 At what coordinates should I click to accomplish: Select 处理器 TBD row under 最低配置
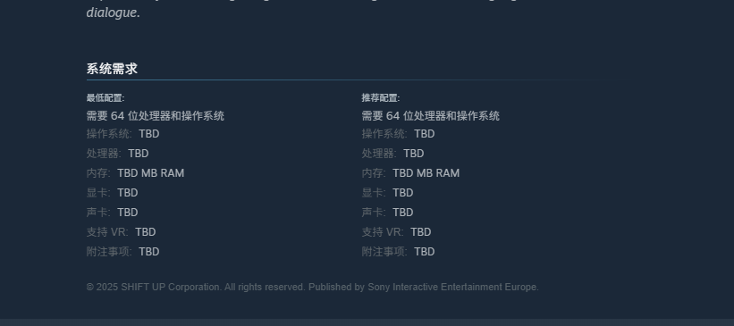(117, 154)
